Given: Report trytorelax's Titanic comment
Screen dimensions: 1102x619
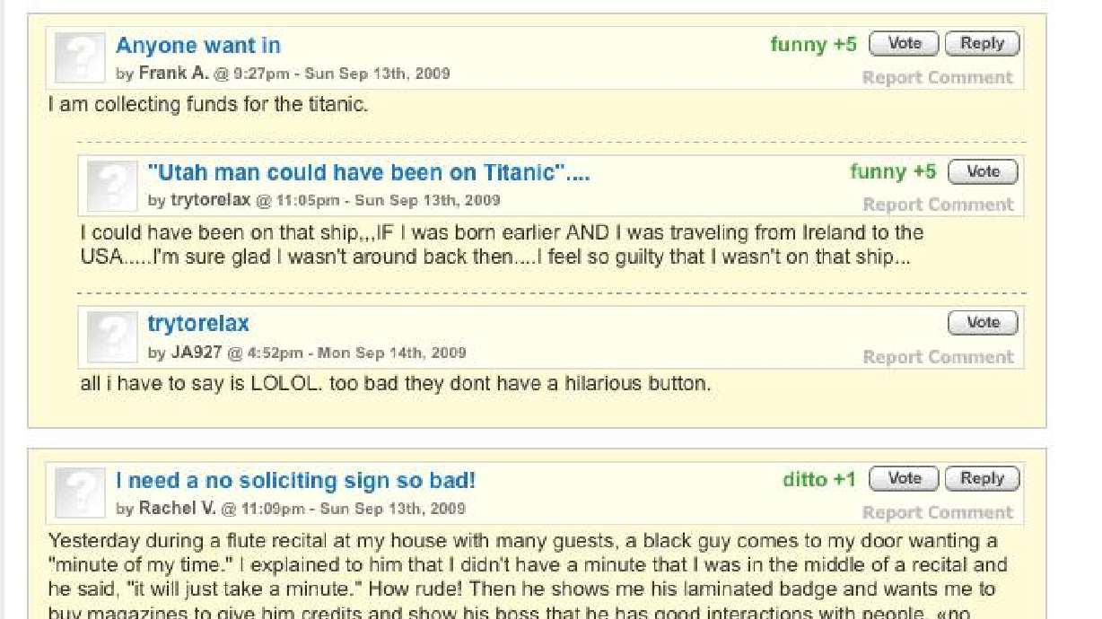Looking at the screenshot, I should click(937, 205).
